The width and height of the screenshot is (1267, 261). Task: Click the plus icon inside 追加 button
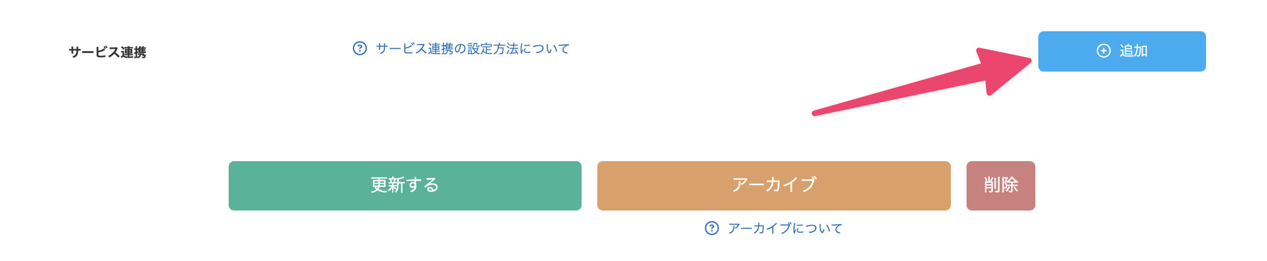tap(1103, 51)
